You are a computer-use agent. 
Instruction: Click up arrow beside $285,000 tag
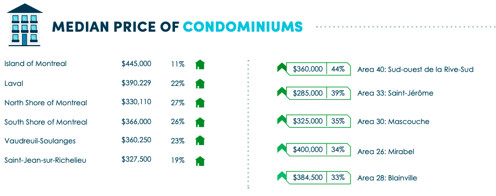click(281, 92)
